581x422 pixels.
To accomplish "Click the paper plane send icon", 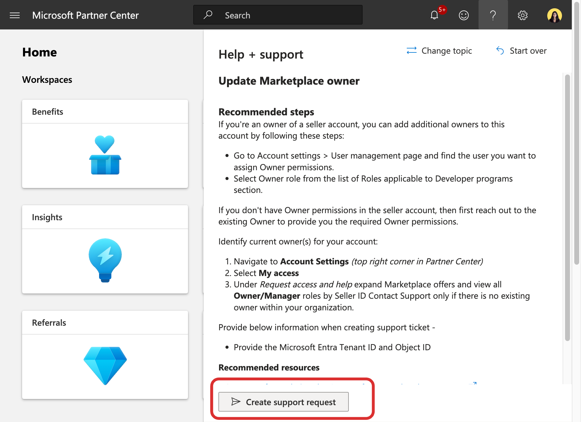I will (236, 402).
